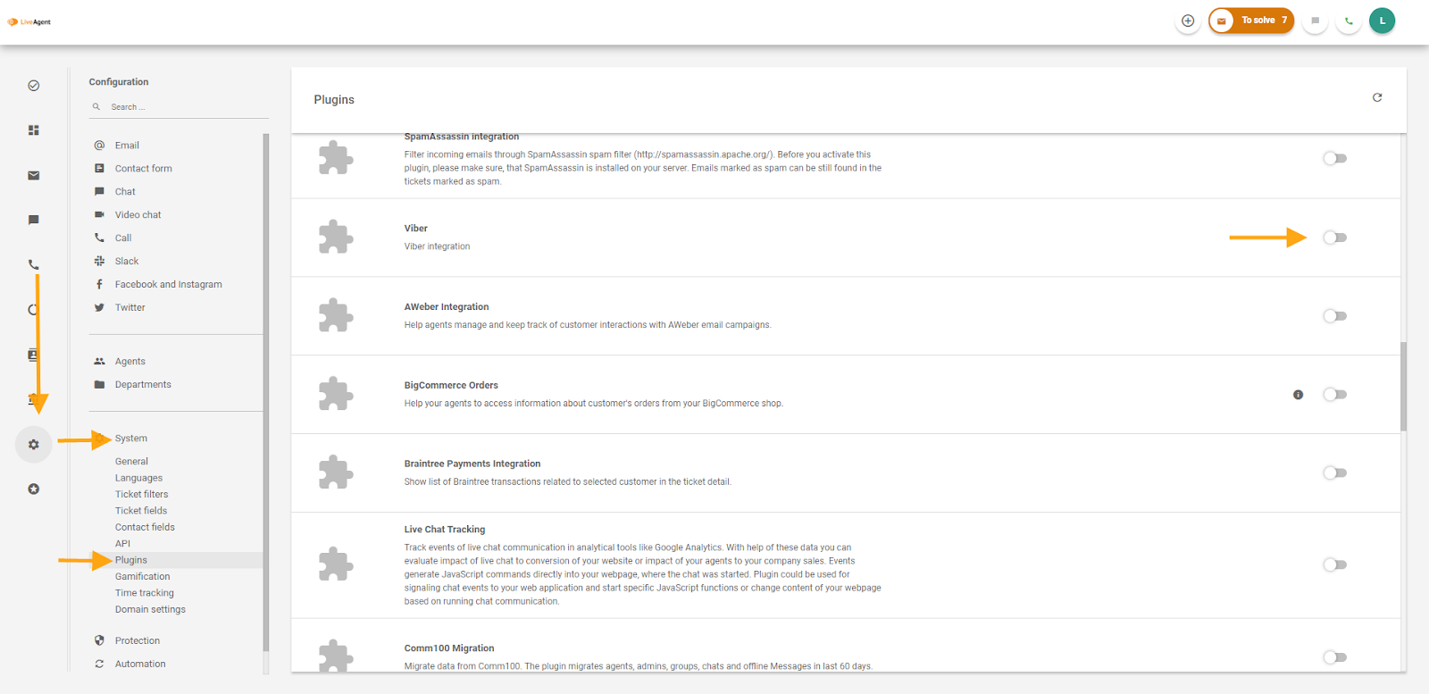Open Email configuration

coord(127,146)
